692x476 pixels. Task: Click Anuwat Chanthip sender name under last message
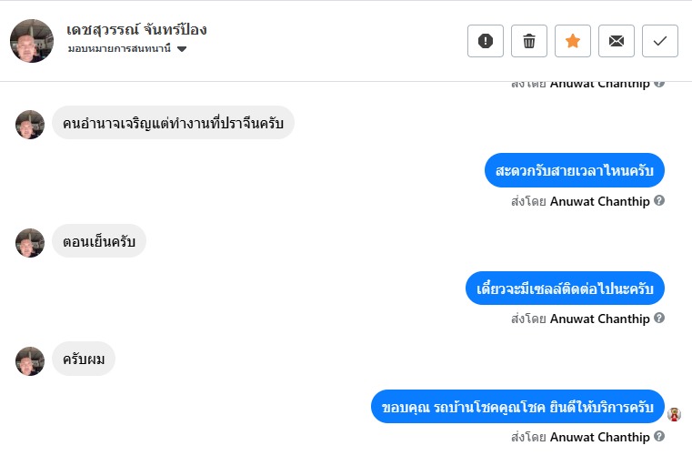[599, 437]
